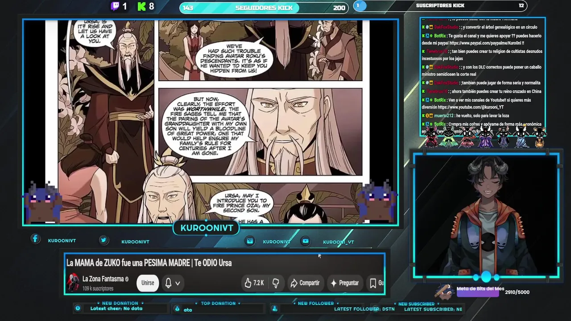571x321 pixels.
Task: Click KUROONIVT text beside Twitter icon
Action: 136,242
